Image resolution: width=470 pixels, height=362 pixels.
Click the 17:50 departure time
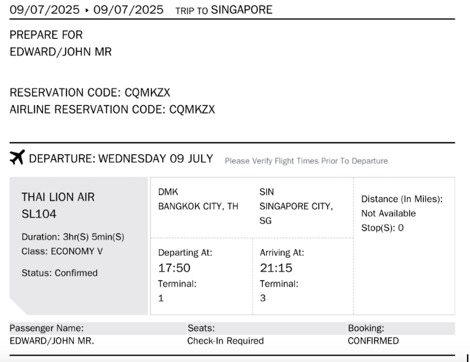174,268
